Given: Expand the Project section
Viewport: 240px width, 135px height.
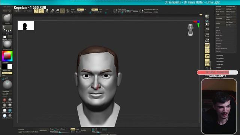Looking at the screenshot, I should click(218, 46).
